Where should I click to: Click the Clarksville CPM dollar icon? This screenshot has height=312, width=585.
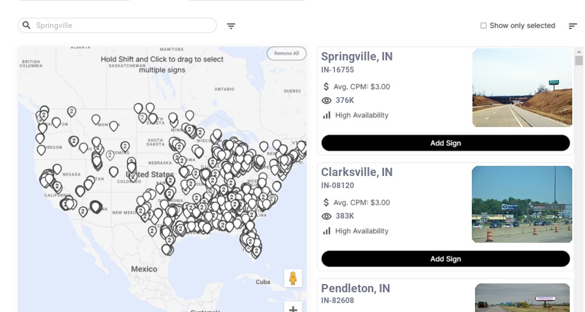[326, 203]
